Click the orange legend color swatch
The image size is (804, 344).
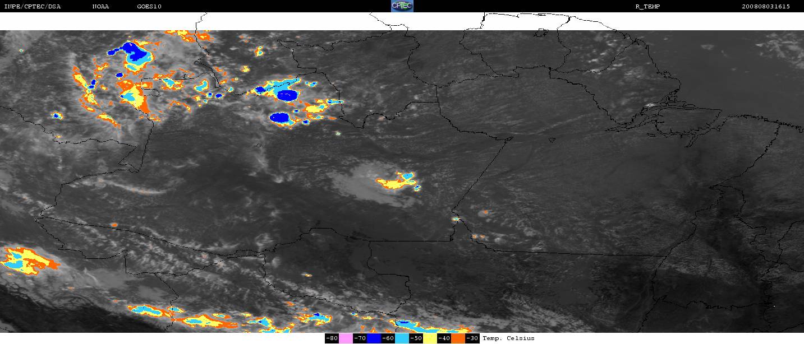click(458, 338)
